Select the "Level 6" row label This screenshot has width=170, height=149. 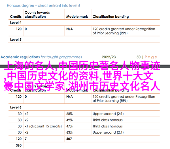pyautogui.click(x=16, y=107)
